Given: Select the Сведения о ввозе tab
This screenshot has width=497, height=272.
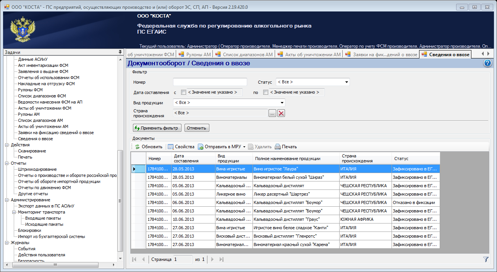Looking at the screenshot, I should pos(445,54).
